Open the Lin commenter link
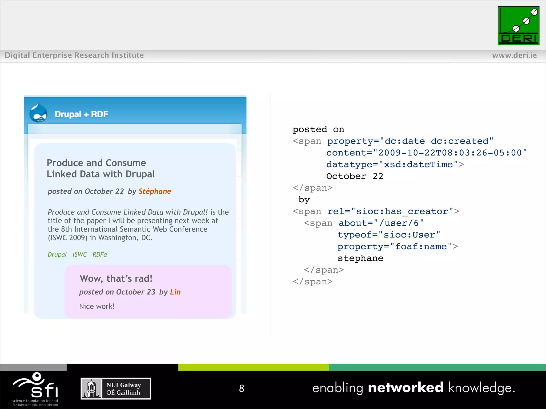This screenshot has width=546, height=409. pyautogui.click(x=175, y=292)
